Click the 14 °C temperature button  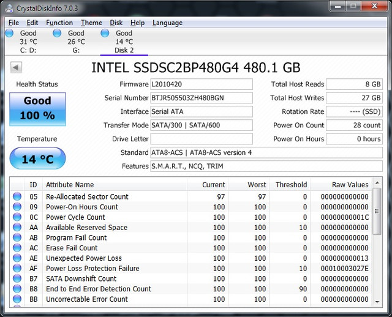coord(38,158)
